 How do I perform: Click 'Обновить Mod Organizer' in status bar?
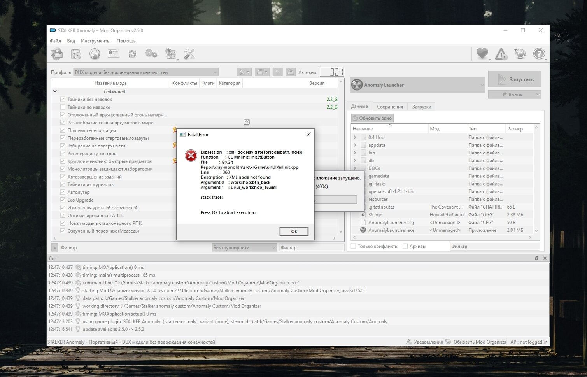coord(476,342)
